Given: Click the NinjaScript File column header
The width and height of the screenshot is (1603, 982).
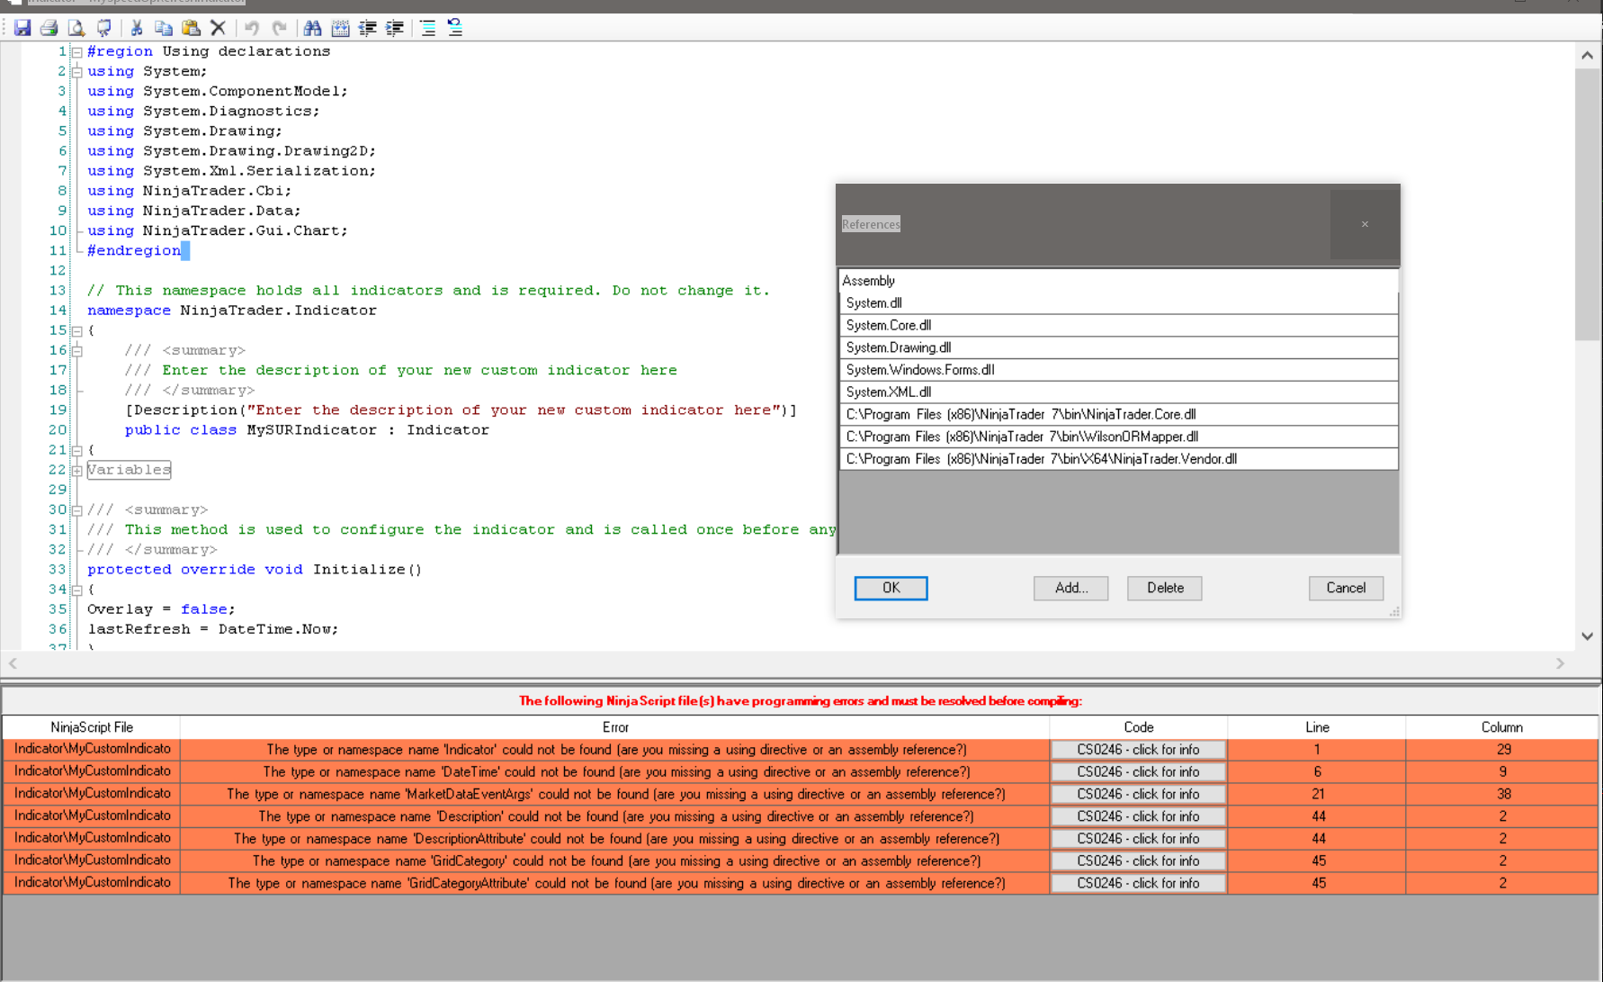Looking at the screenshot, I should tap(92, 727).
